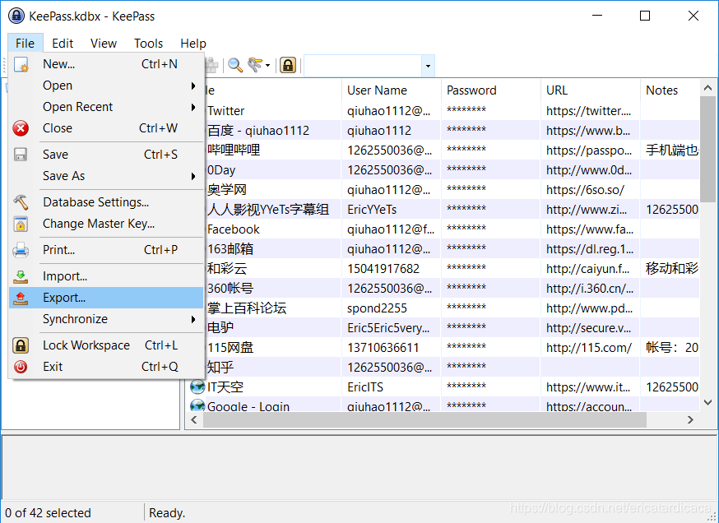719x523 pixels.
Task: Choose New... from the File menu
Action: point(106,64)
